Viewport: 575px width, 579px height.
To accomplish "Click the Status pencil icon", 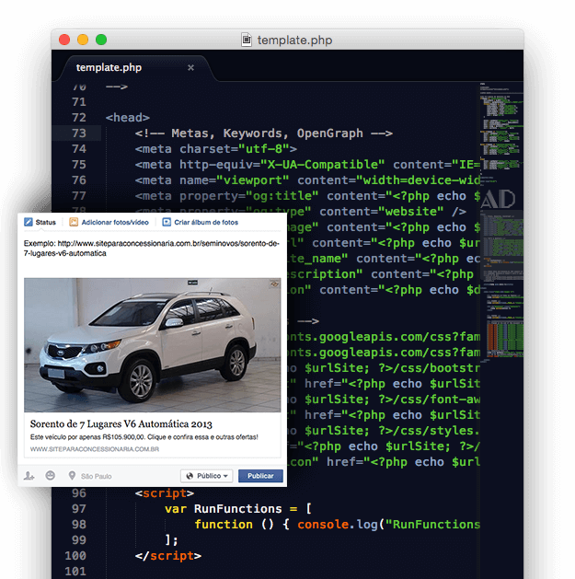I will (28, 222).
